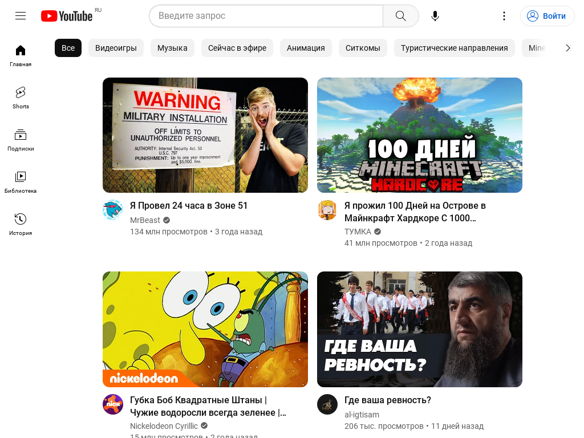Select the Сейчас в эфире chip
Viewport: 584px width, 438px height.
[237, 48]
